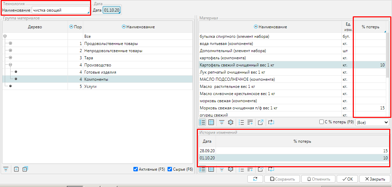392x187 pixels.
Task: Click the Закрыть button
Action: click(x=375, y=179)
